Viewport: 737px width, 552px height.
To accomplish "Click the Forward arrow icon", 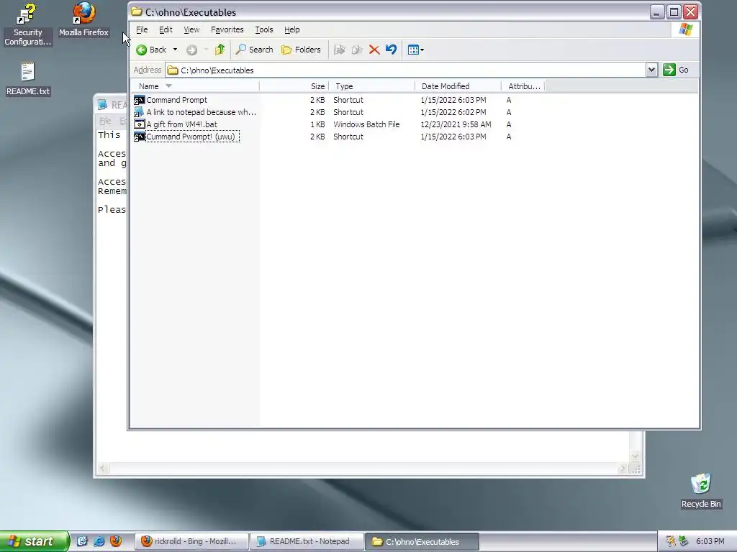I will [191, 50].
